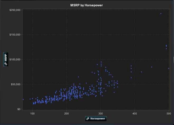Click the $200,000 axis label

[x=15, y=10]
